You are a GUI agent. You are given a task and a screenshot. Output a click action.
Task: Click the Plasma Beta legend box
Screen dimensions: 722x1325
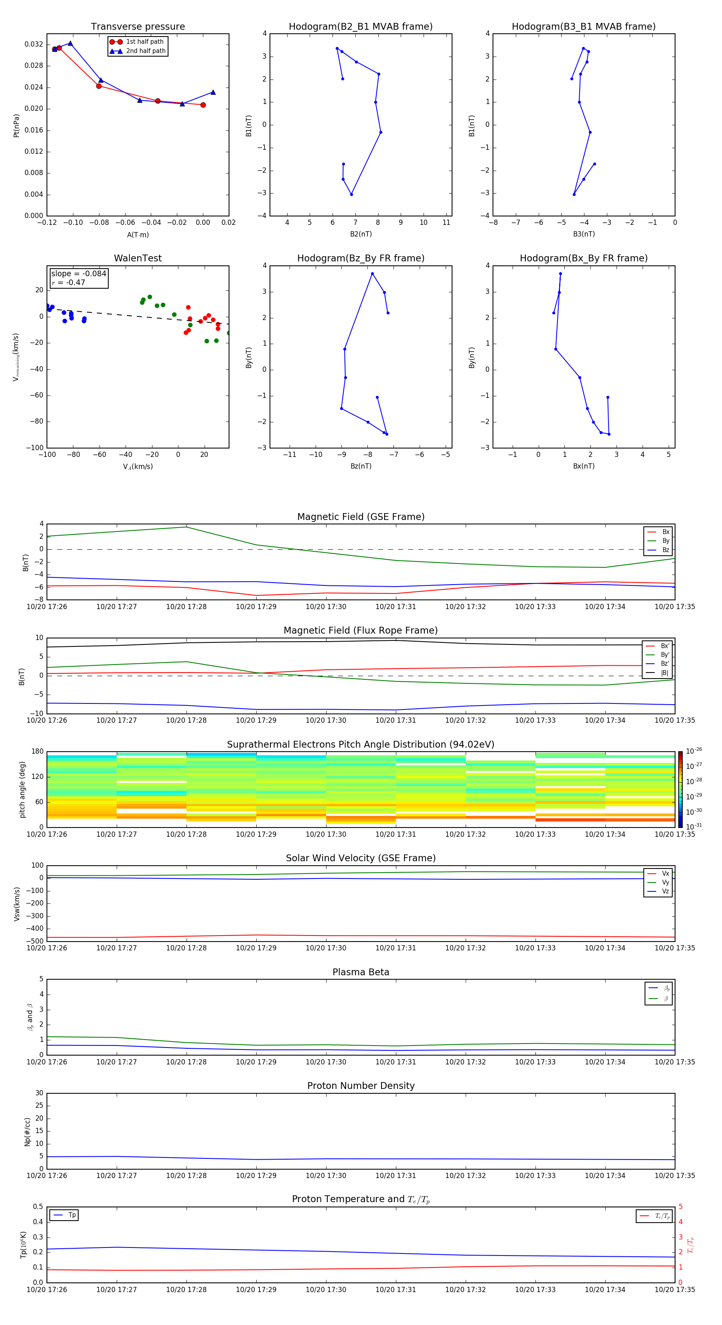pos(658,993)
